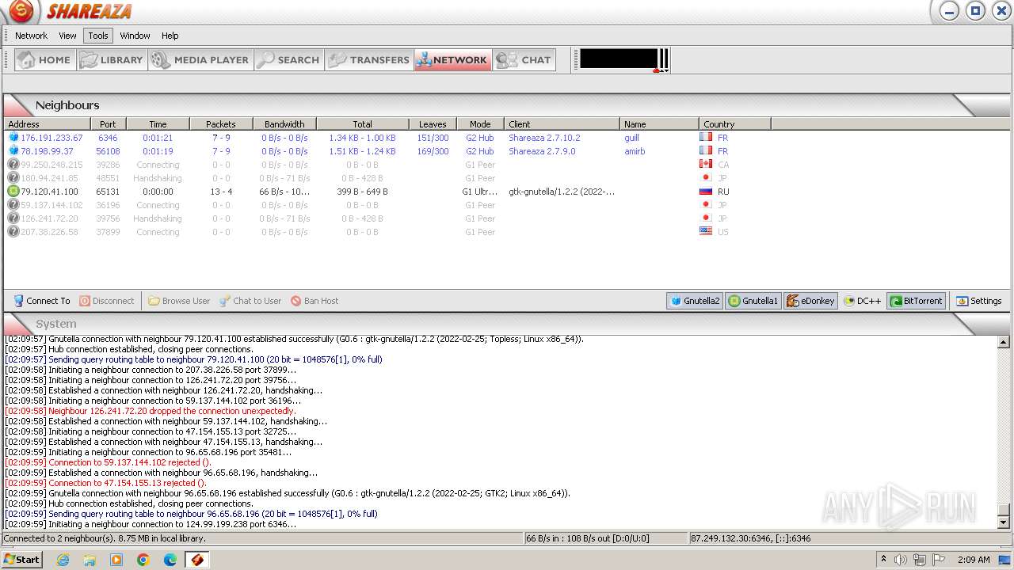
Task: Click the Shareaza logo icon
Action: tap(21, 11)
